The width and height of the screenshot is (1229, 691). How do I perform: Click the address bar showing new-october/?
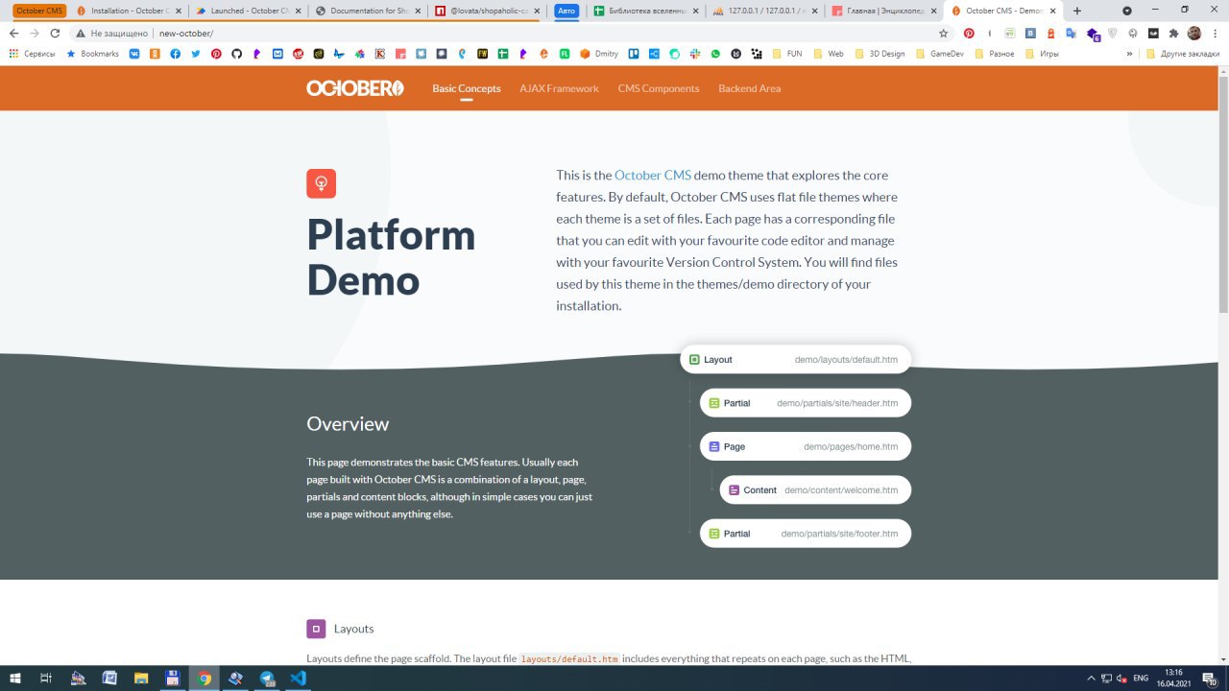pyautogui.click(x=499, y=33)
